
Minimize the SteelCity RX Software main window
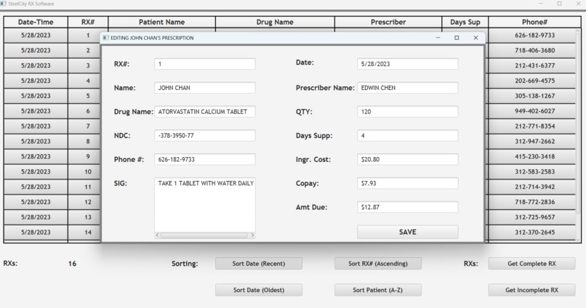pos(541,4)
